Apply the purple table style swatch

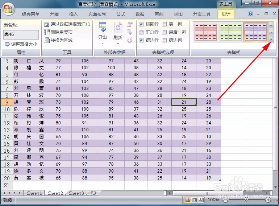tap(255, 32)
